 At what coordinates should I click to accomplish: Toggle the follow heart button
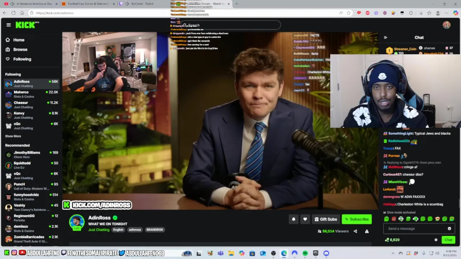coord(305,219)
